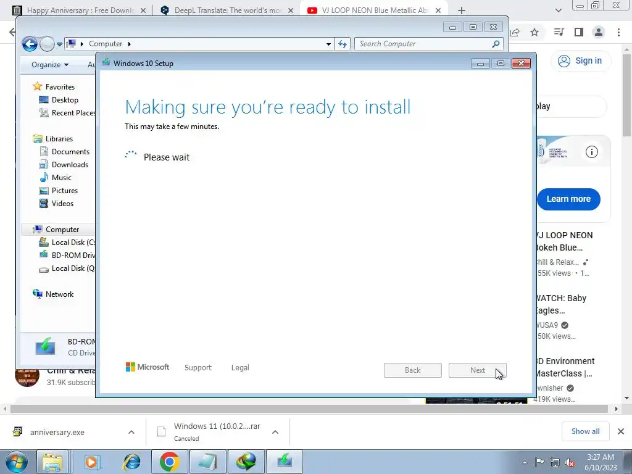Click into the Search Computer field

pyautogui.click(x=429, y=44)
